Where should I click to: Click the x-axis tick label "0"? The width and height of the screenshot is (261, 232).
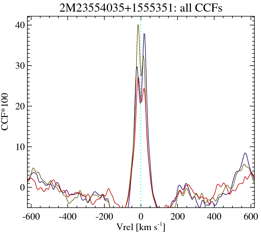click(141, 216)
